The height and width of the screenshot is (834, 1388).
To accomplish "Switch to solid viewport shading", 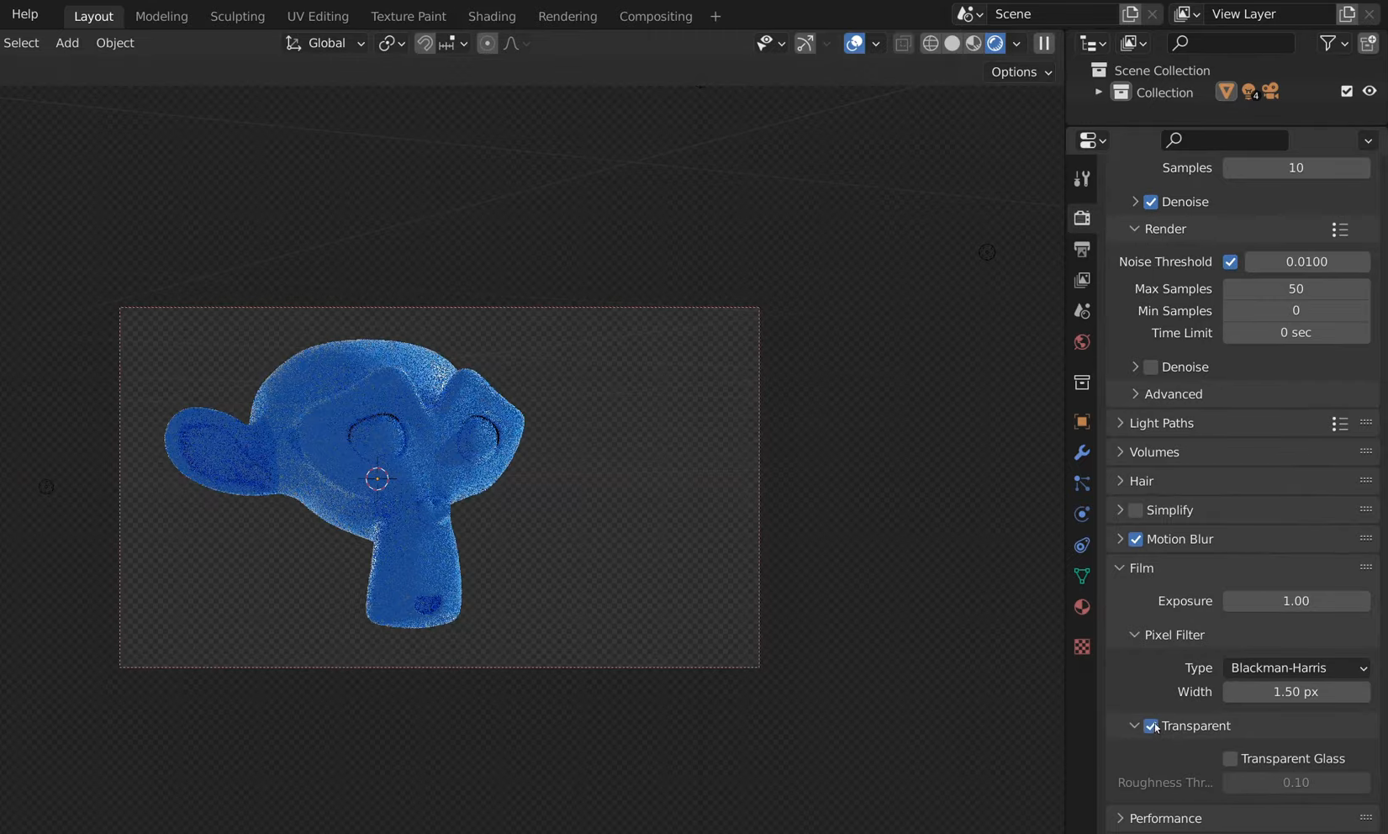I will coord(952,43).
